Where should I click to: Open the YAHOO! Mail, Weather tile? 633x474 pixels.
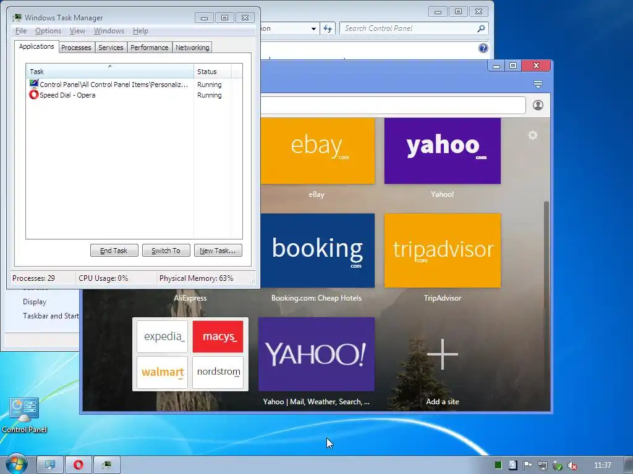[x=316, y=354]
